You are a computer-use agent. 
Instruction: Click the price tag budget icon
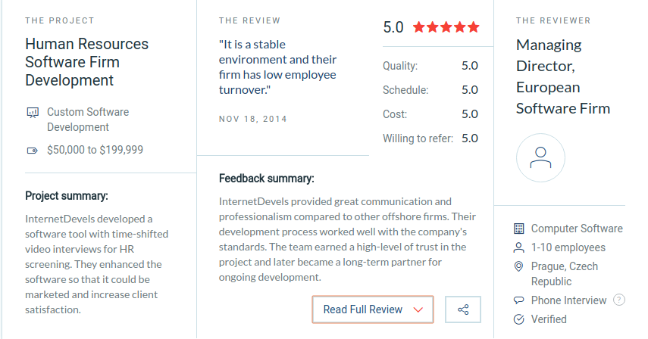33,151
